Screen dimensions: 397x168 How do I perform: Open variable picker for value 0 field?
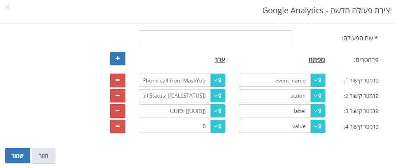point(218,126)
